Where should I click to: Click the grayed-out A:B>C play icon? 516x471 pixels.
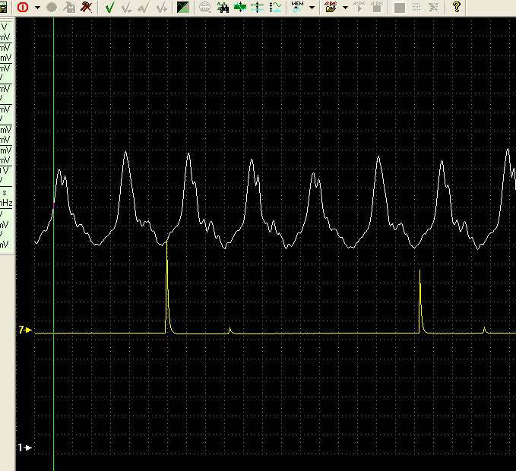[x=359, y=7]
